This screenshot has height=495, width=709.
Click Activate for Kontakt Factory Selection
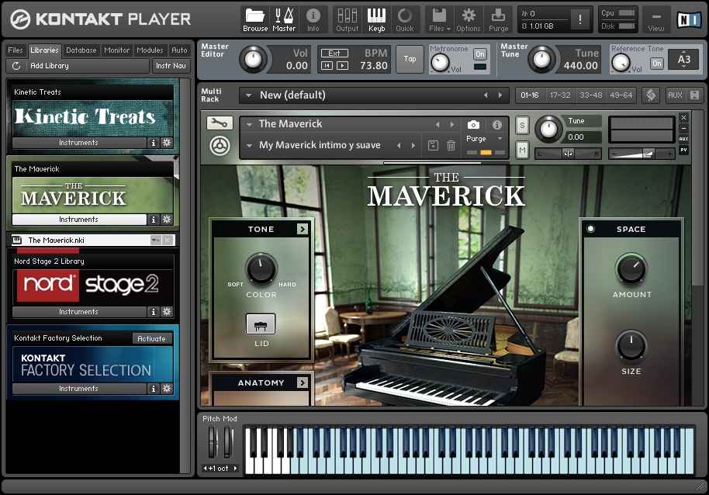152,338
